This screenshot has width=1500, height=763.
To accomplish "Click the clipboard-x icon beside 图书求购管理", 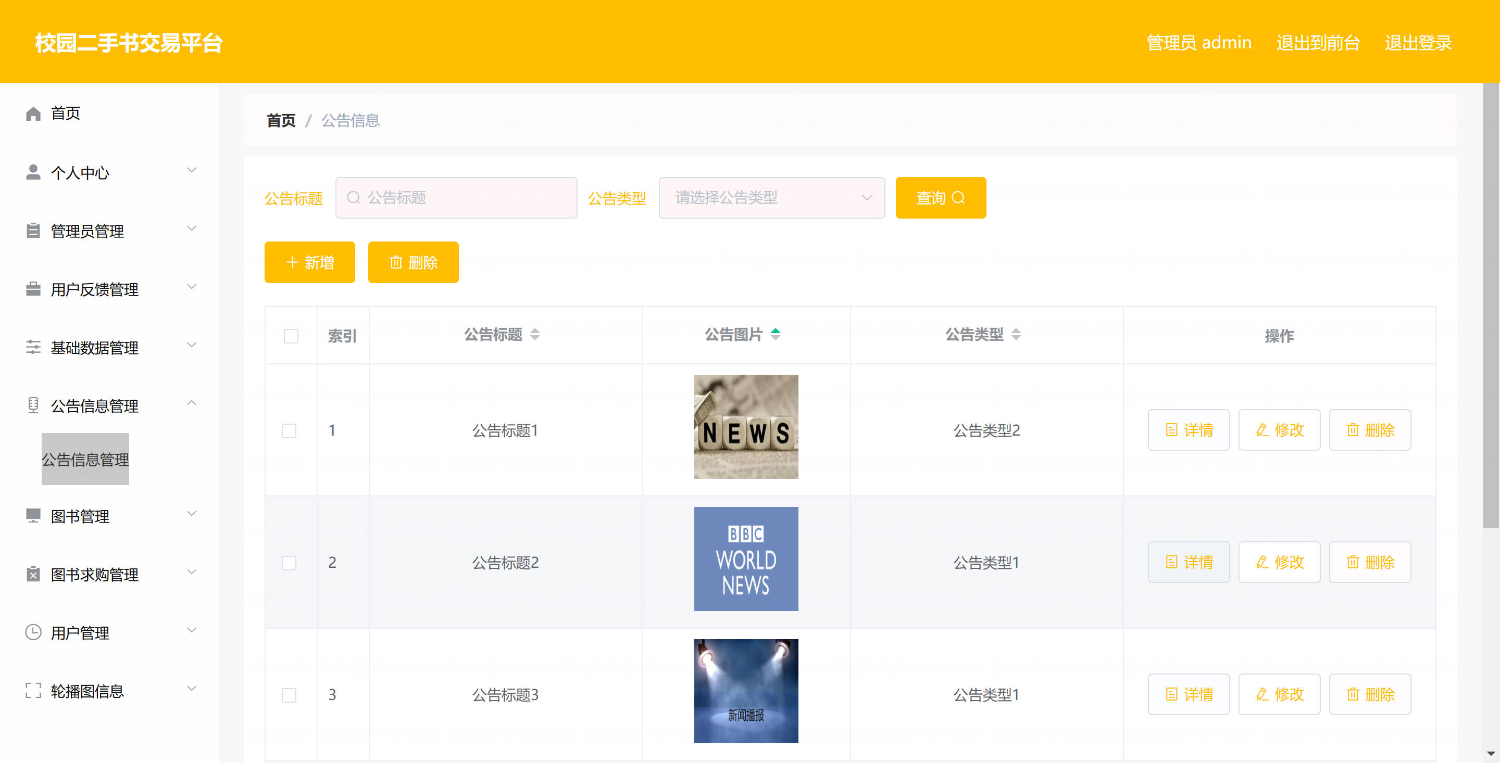I will click(x=33, y=574).
